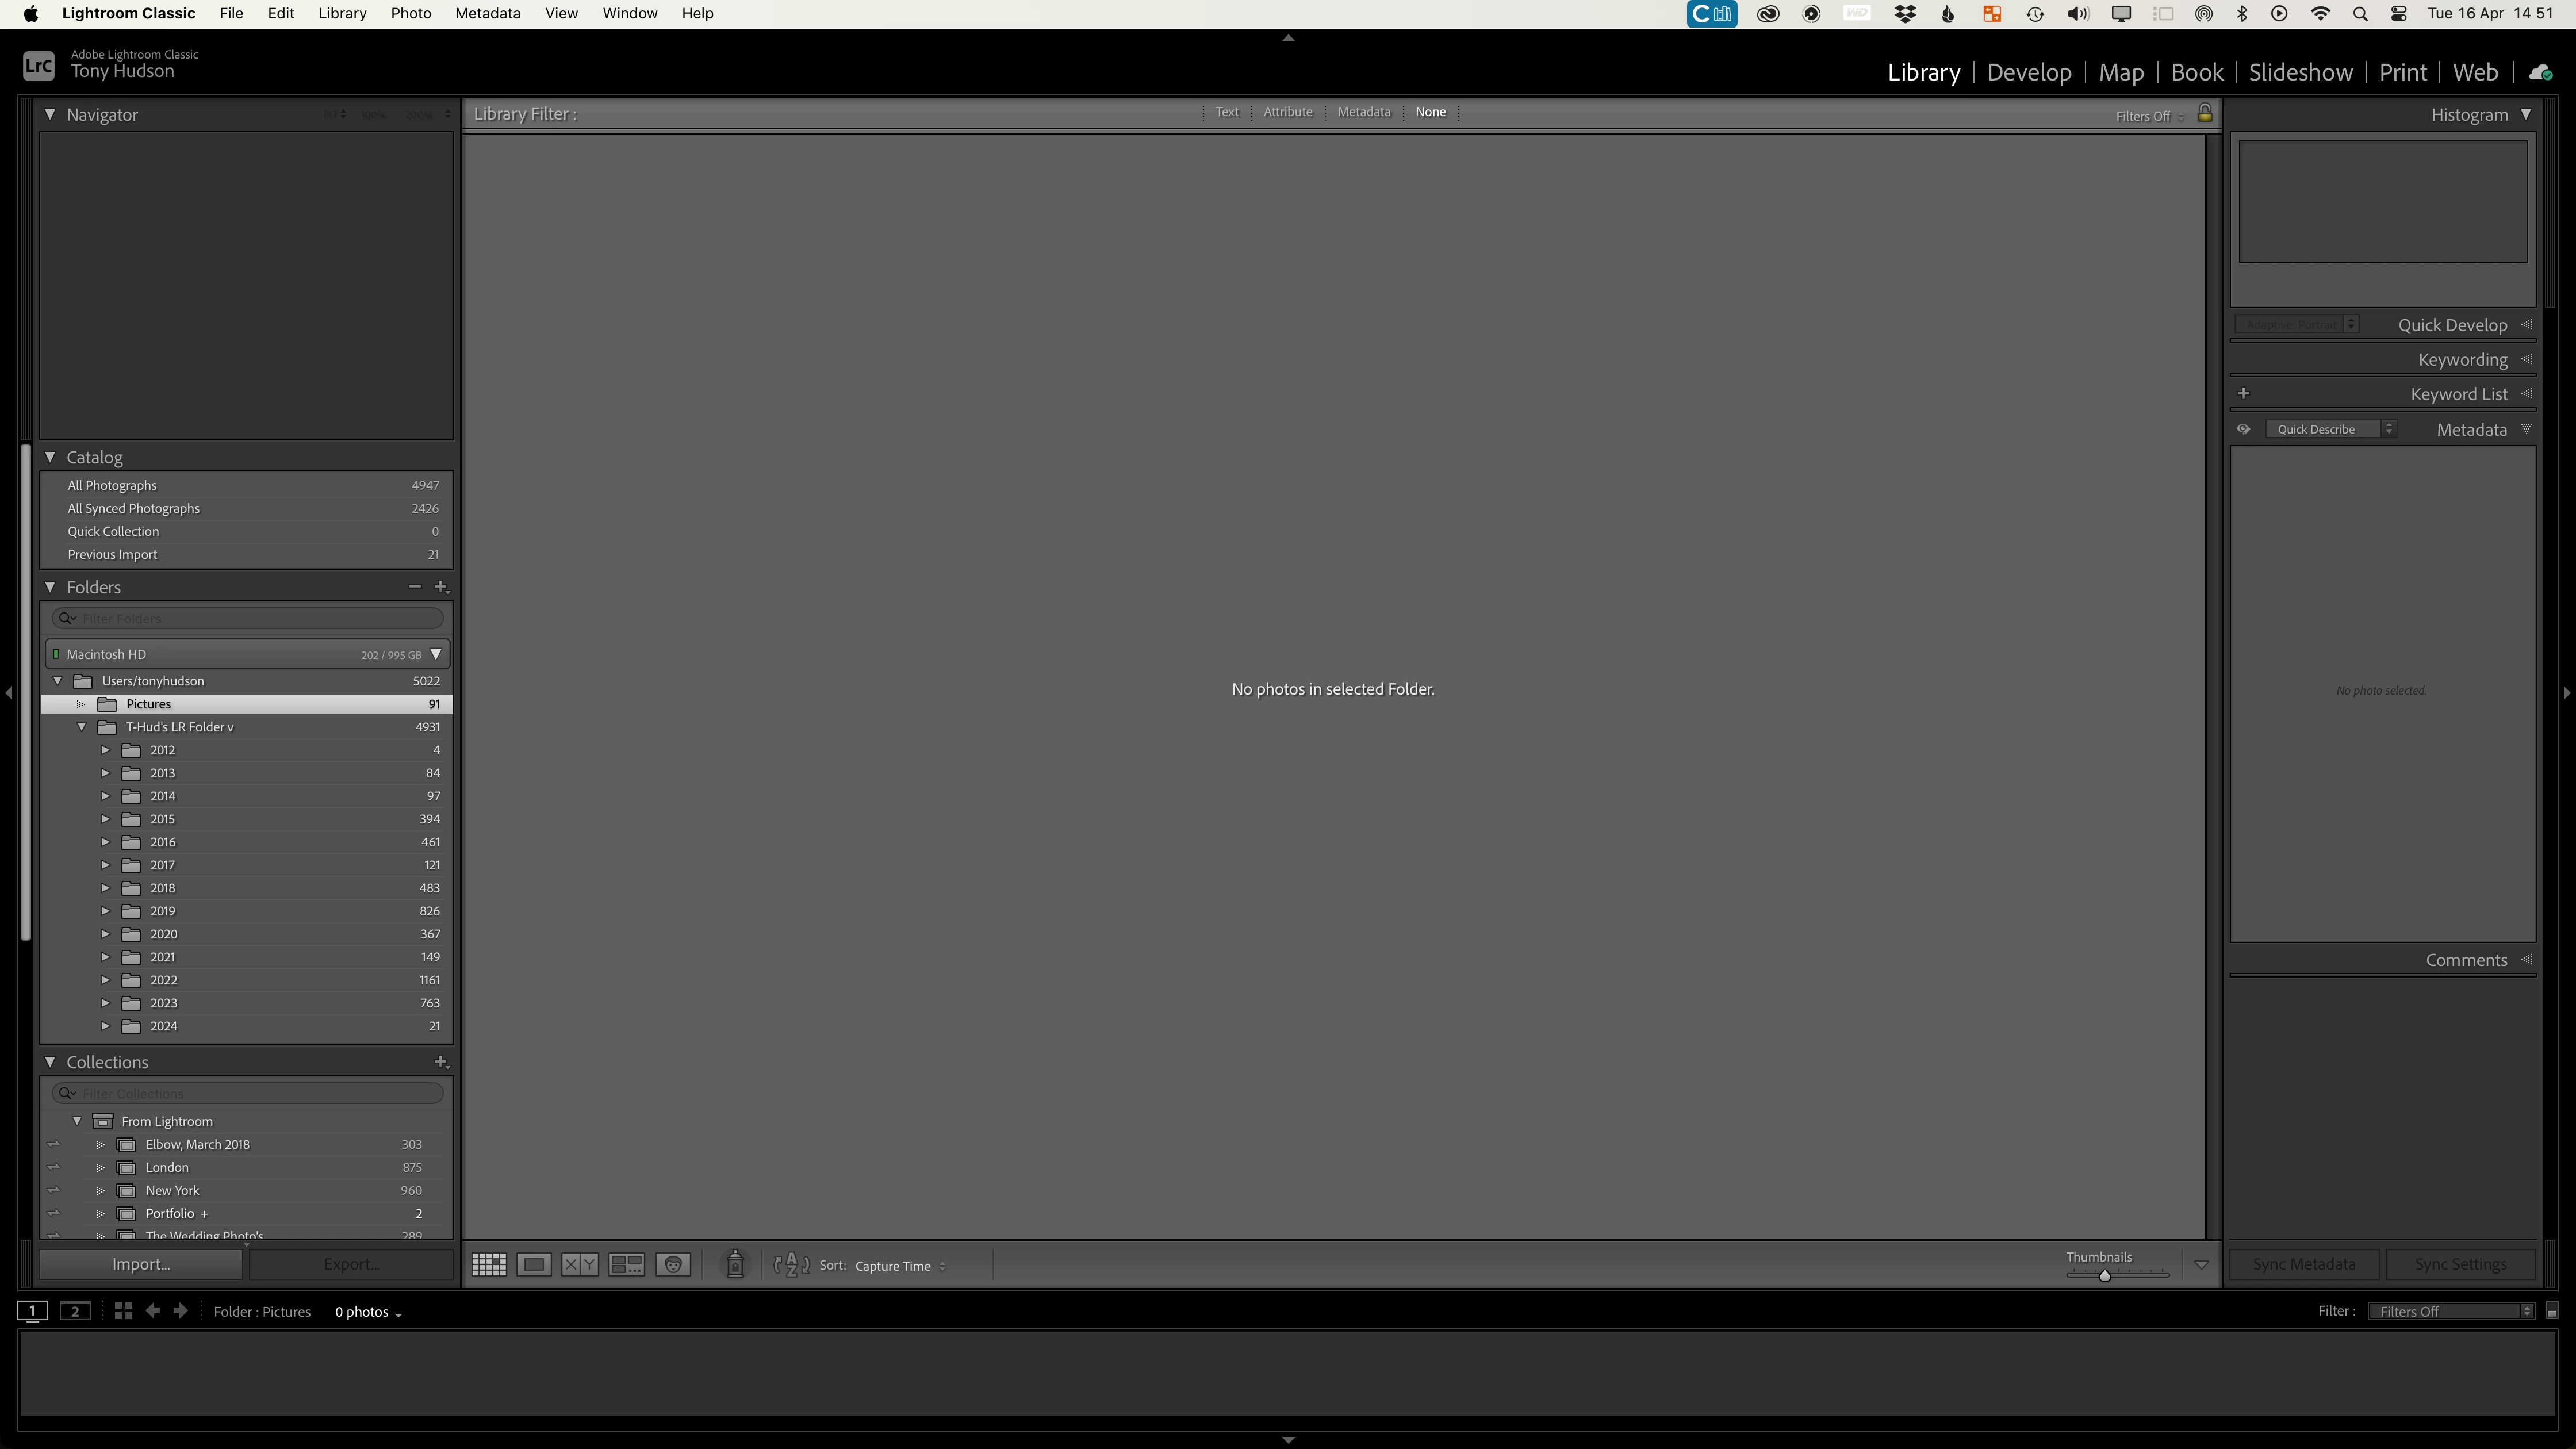Open Survey view icon
2576x1449 pixels.
point(627,1265)
